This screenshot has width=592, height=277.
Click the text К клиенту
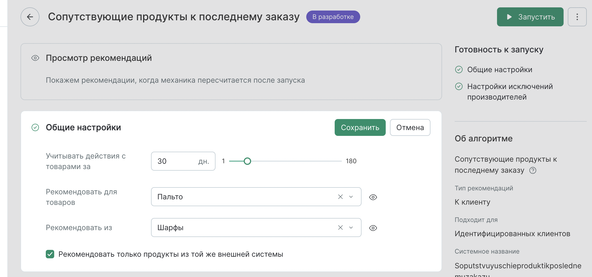pyautogui.click(x=472, y=202)
